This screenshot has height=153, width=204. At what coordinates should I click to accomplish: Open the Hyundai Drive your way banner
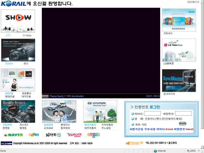pos(100,111)
